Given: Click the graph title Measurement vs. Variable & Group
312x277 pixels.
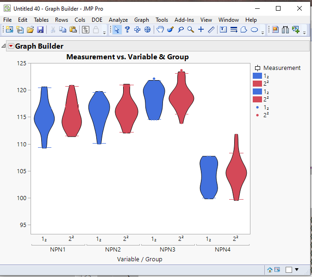Looking at the screenshot, I should (x=127, y=57).
